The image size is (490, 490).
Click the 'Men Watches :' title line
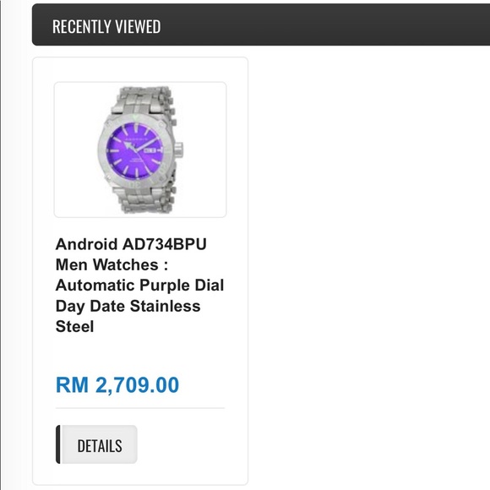(112, 264)
